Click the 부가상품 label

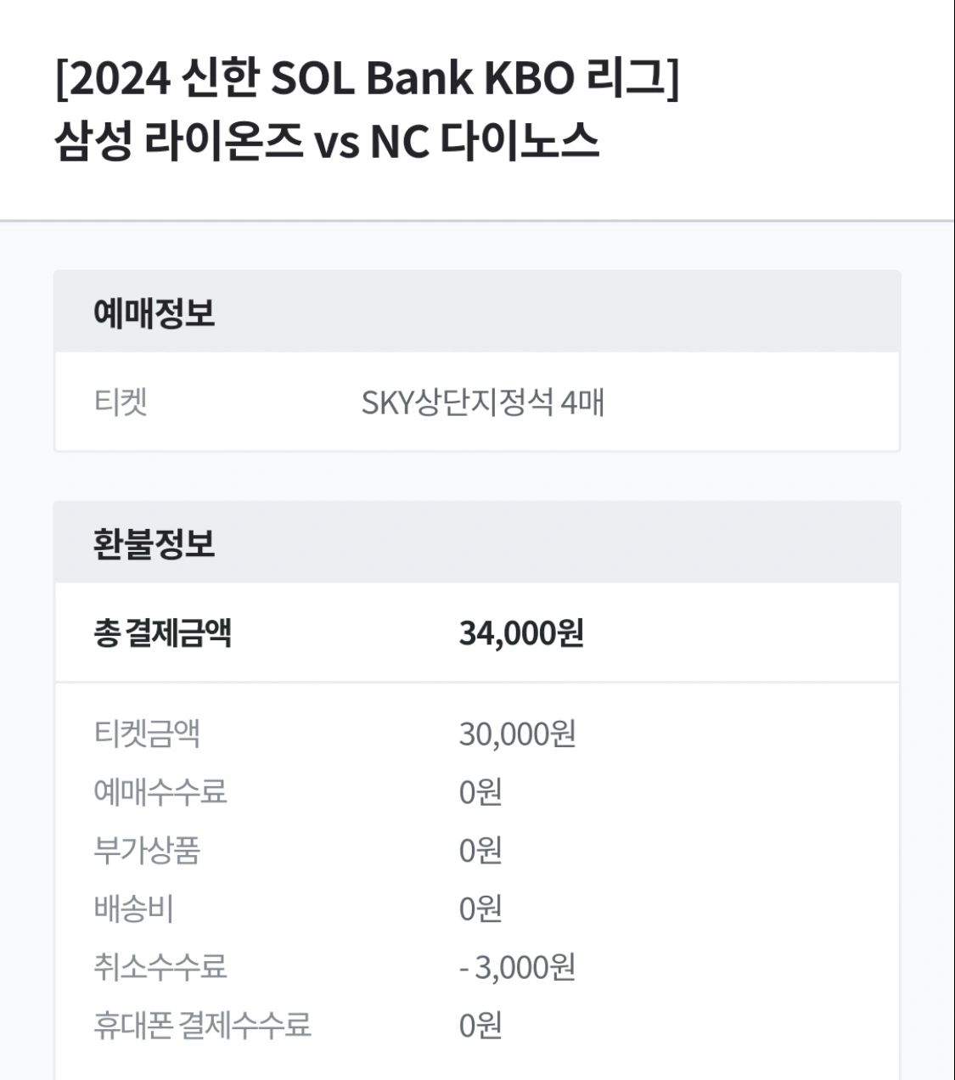[147, 850]
